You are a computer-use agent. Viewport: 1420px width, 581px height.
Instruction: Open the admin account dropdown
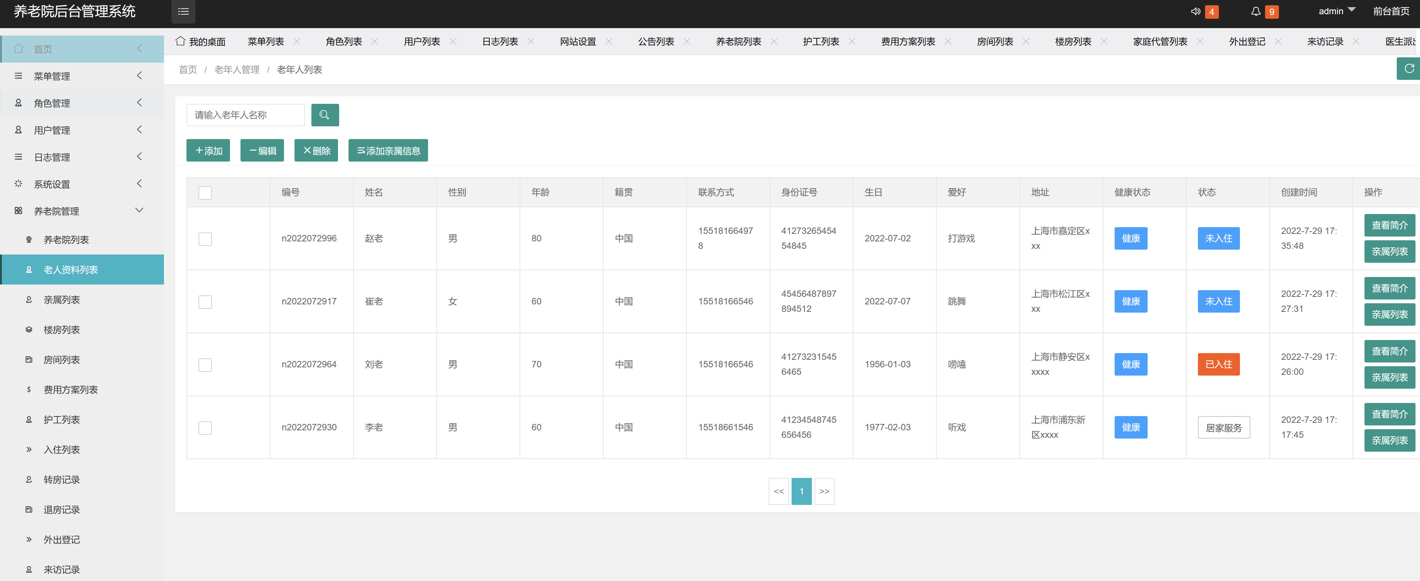click(1336, 10)
